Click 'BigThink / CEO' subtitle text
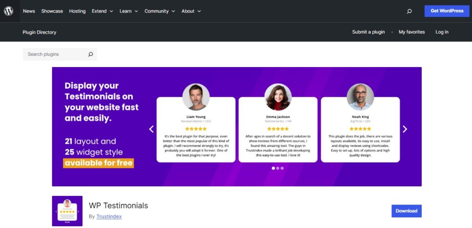 (x=360, y=121)
